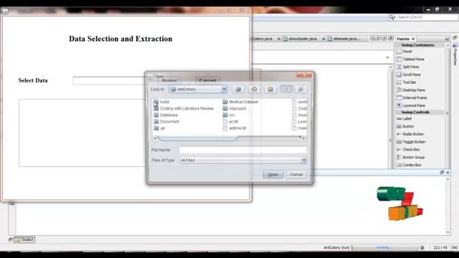Pick Split Pane component from Palette
This screenshot has height=258, width=459.
click(408, 67)
